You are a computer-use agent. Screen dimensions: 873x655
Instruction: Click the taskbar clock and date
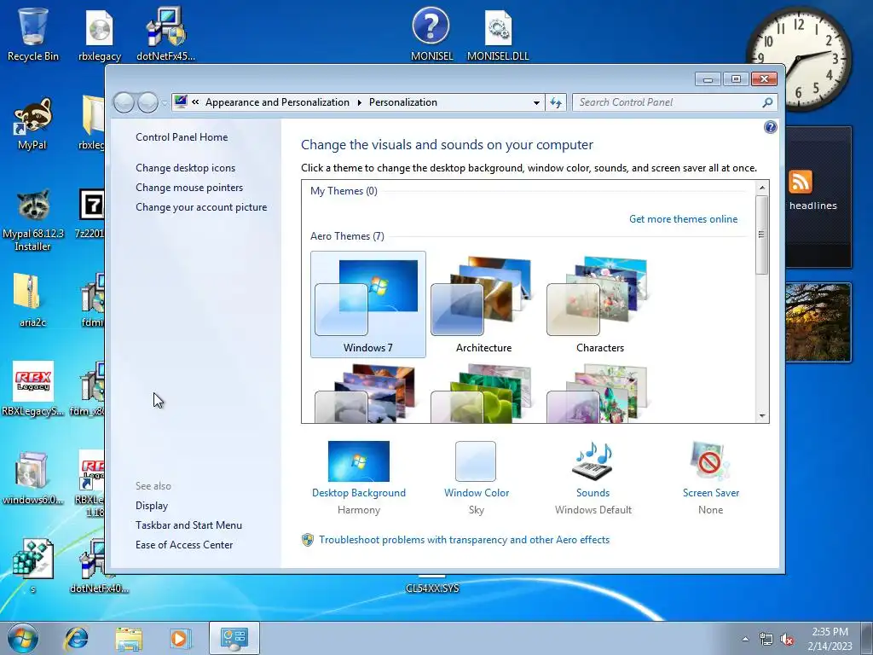point(830,639)
